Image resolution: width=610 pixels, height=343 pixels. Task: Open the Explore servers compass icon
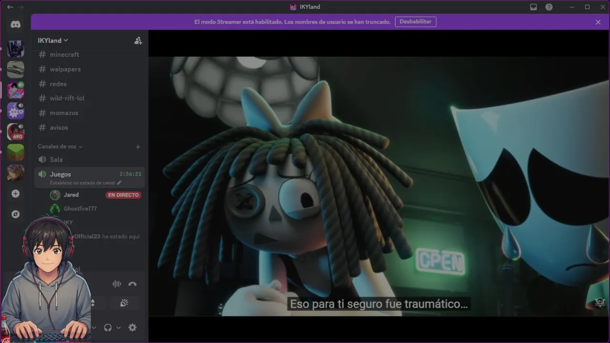click(x=16, y=214)
